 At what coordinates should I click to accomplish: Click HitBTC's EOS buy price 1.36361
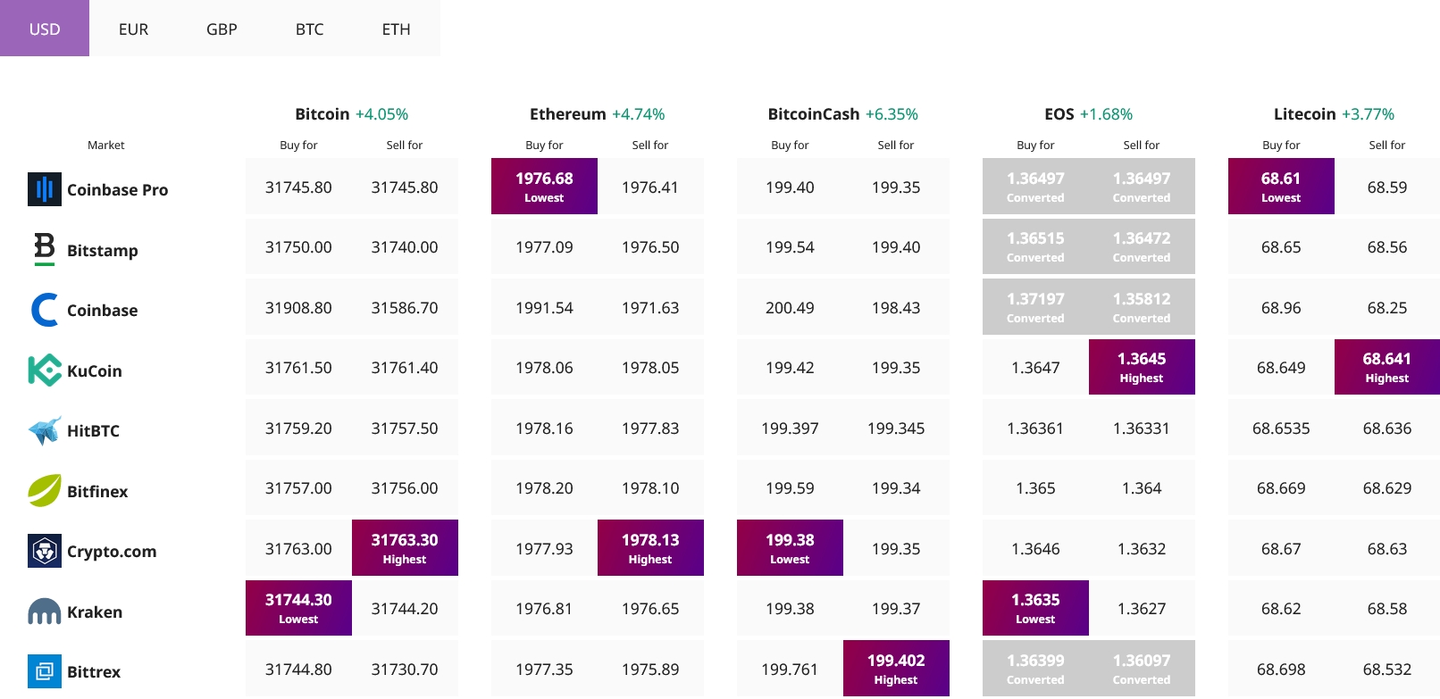click(x=1035, y=428)
